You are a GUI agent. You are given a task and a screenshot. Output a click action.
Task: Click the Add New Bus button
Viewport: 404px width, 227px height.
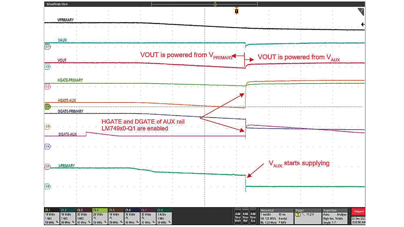coord(253,216)
